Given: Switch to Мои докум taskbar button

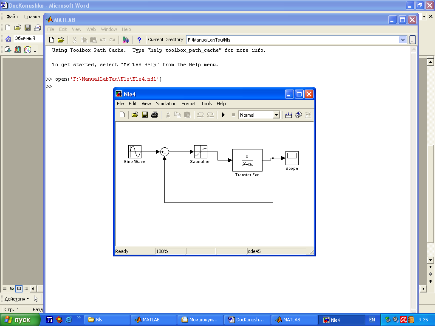Looking at the screenshot, I should tap(201, 320).
